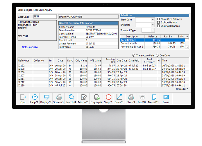Click the Orig Value column header
This screenshot has width=202, height=146.
click(81, 61)
